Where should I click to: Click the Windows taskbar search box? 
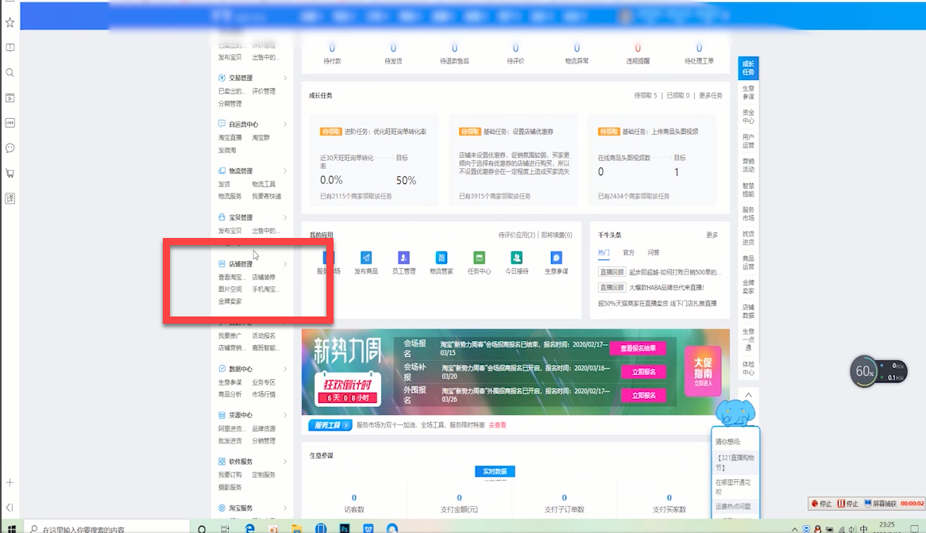tap(103, 527)
